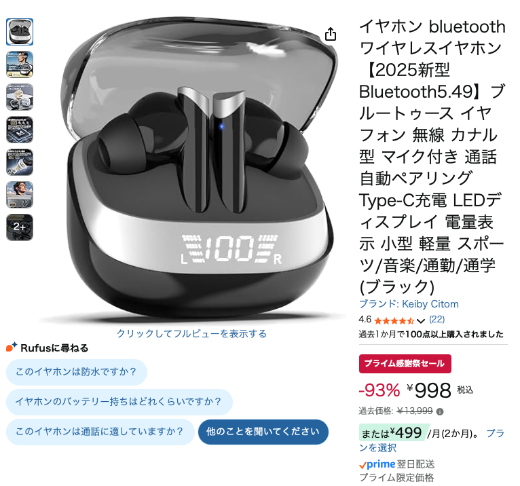The height and width of the screenshot is (486, 520).
Task: Open the 2+ more images thumbnail
Action: pos(20,227)
